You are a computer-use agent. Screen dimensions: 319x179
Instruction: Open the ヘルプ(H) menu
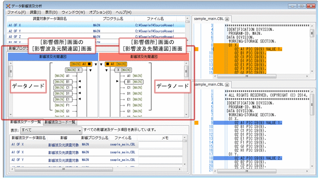coord(123,12)
